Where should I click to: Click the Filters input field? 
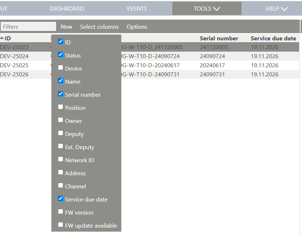tap(28, 27)
